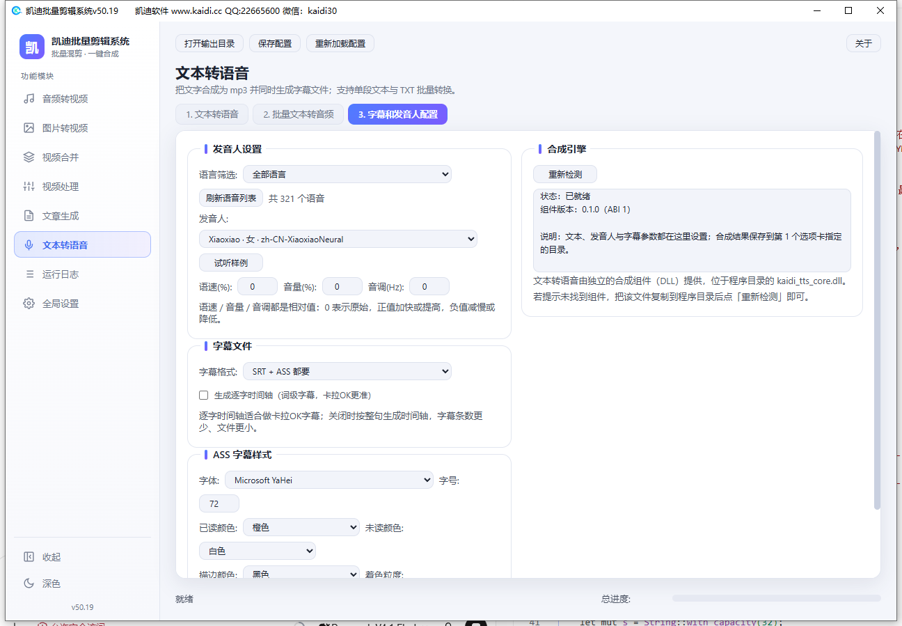Tick the 生成逐字时间轴 checkbox
Viewport: 902px width, 626px height.
pos(204,396)
